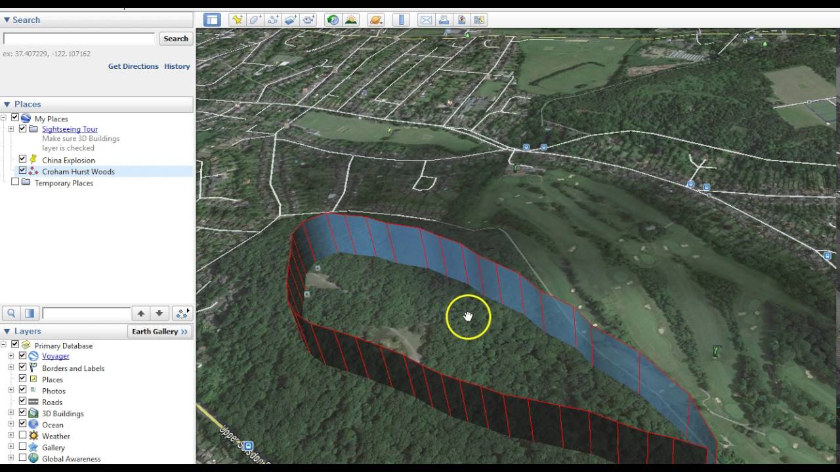This screenshot has width=840, height=472.
Task: Click Croham Hurst Woods polygon icon
Action: tap(33, 172)
